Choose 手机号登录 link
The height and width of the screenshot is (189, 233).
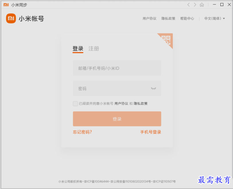[x=151, y=132]
